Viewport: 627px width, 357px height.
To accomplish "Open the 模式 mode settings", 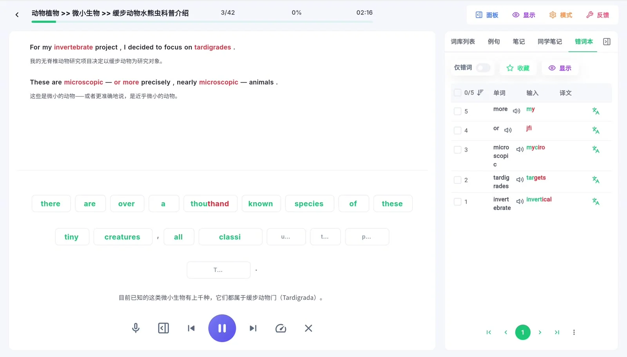I will 560,15.
